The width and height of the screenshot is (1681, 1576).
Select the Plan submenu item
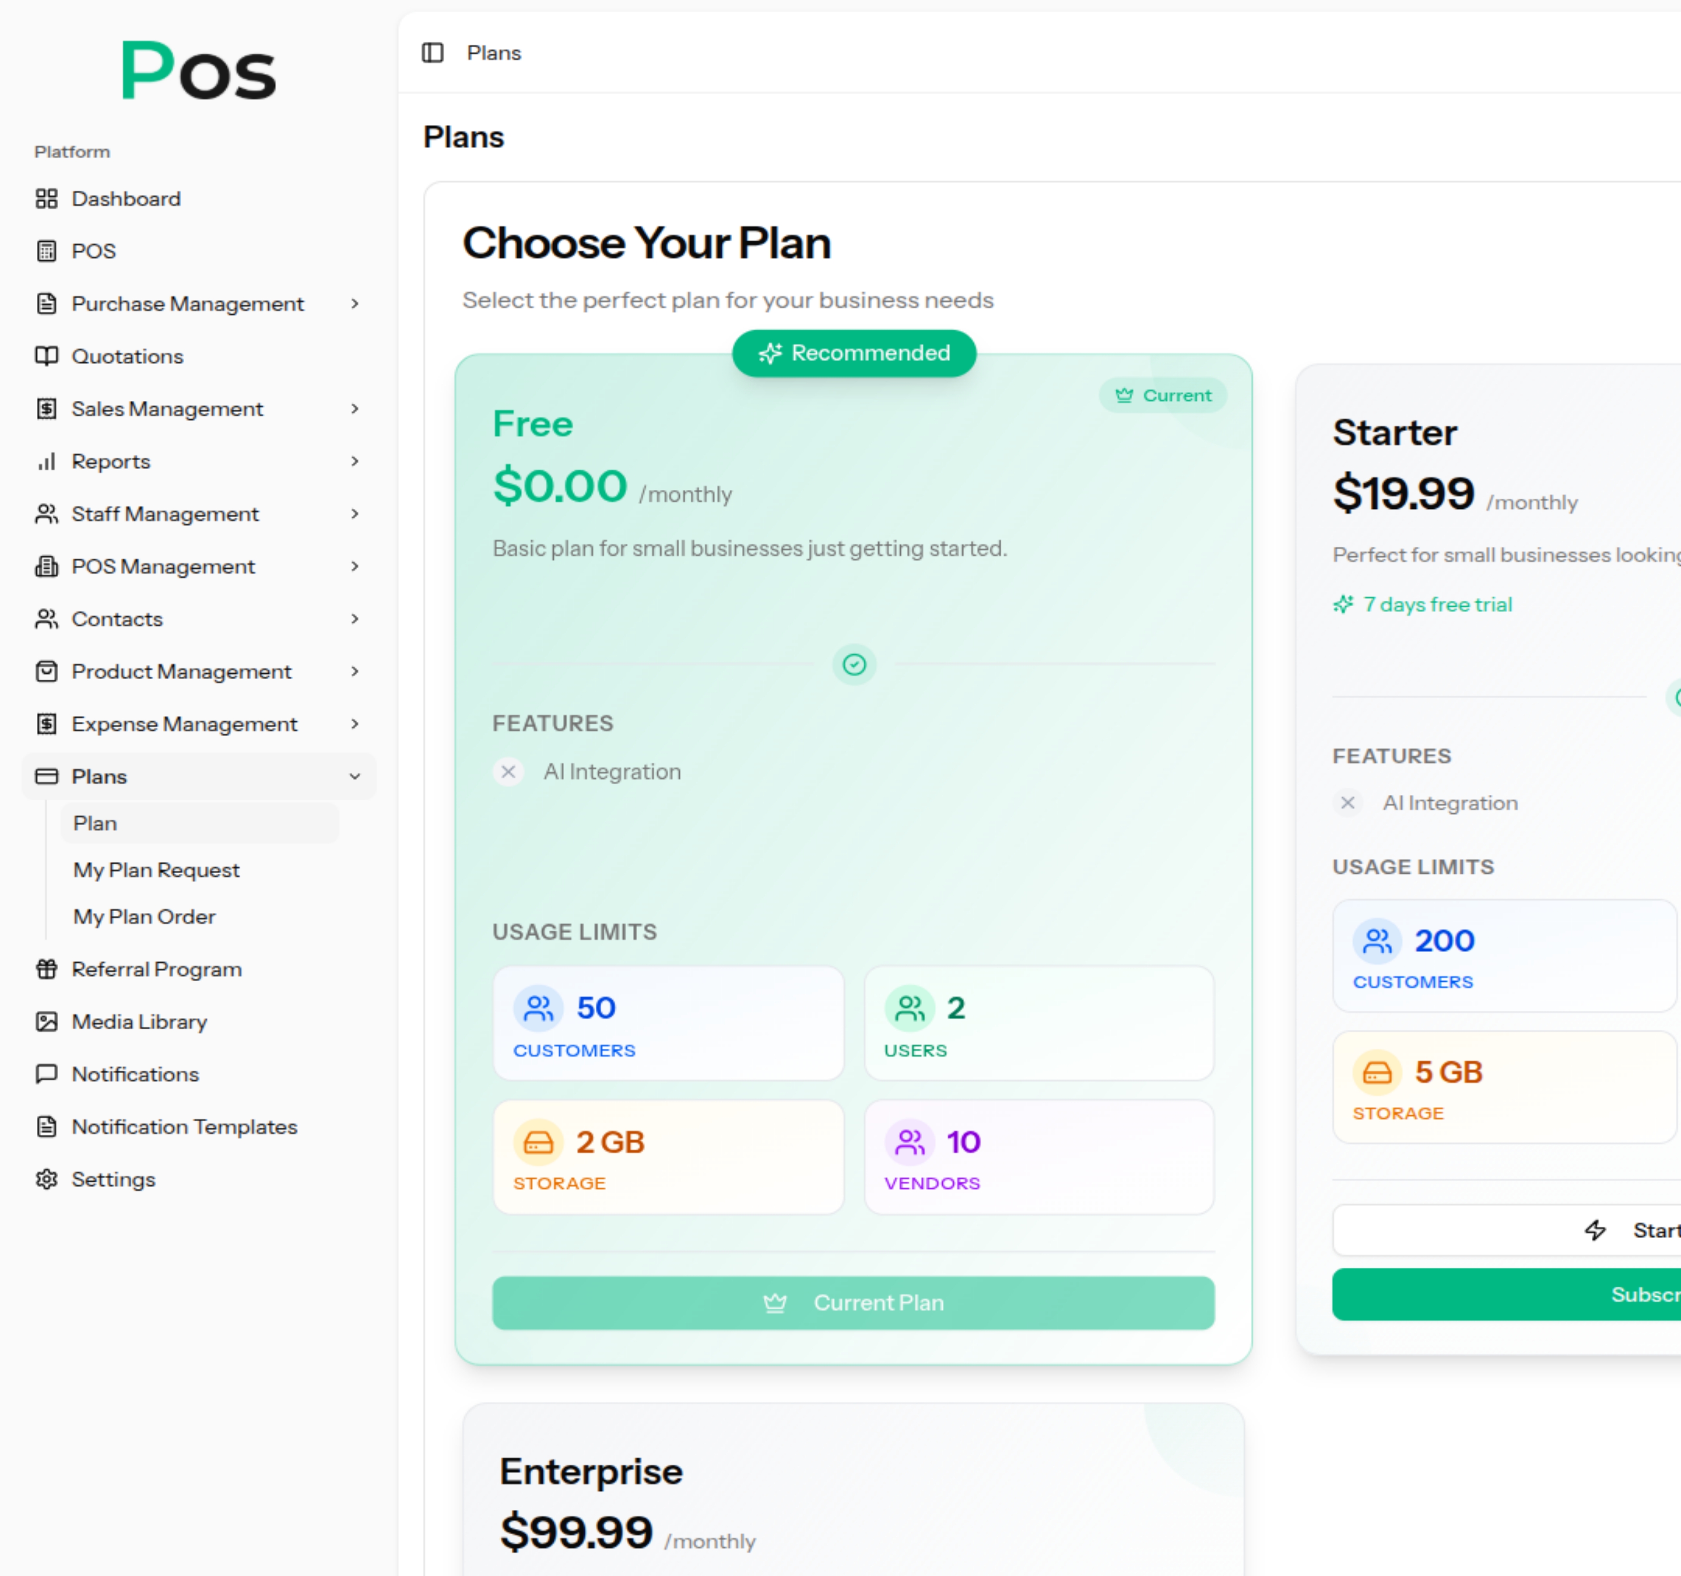pyautogui.click(x=95, y=823)
